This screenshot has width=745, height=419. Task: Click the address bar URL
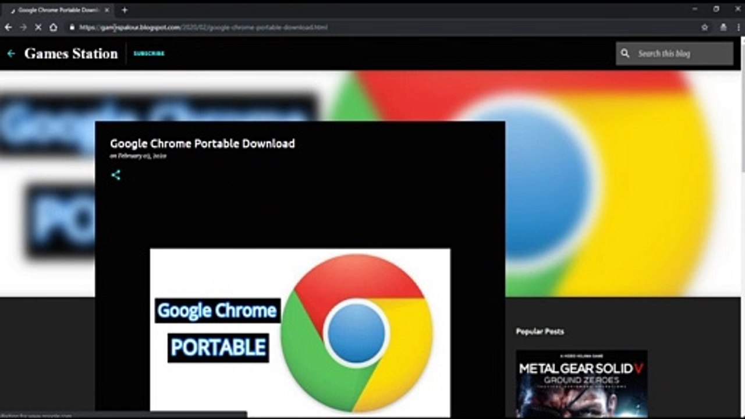pos(204,27)
